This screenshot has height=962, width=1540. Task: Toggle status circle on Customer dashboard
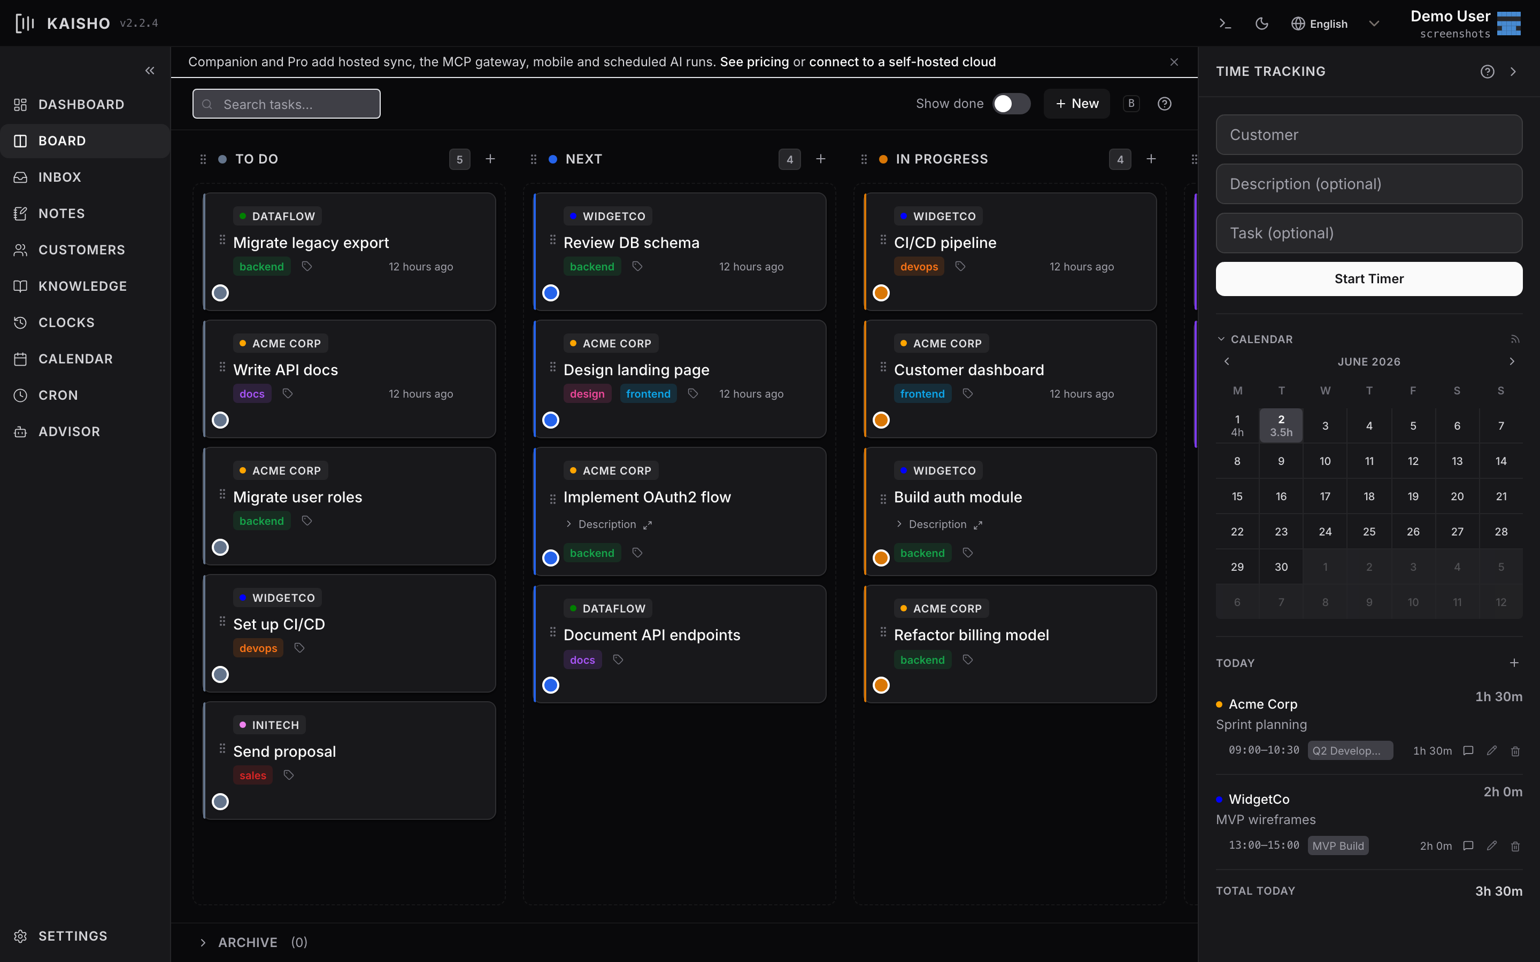(x=881, y=420)
